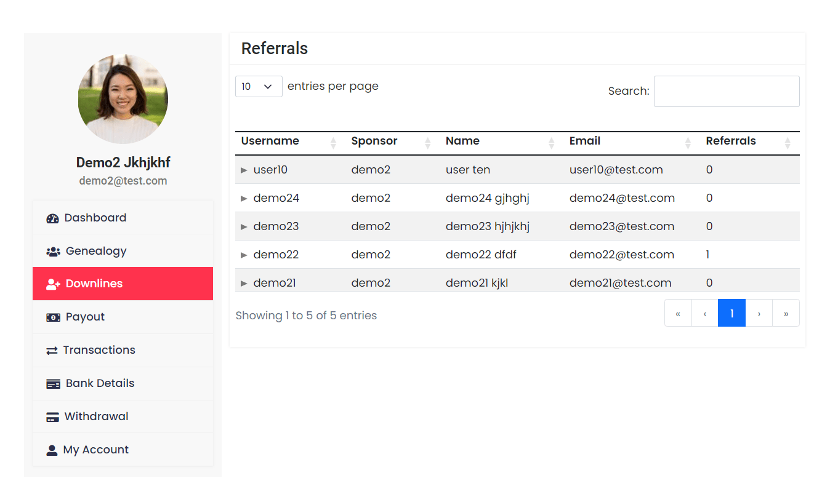Click the Genealogy people icon
The image size is (838, 478).
(x=53, y=252)
